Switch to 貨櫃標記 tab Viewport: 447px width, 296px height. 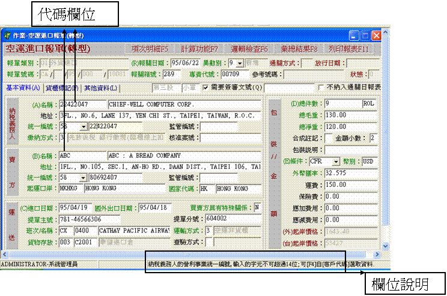pyautogui.click(x=62, y=88)
